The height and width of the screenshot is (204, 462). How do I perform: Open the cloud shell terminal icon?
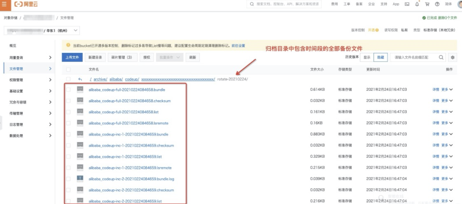[407, 4]
